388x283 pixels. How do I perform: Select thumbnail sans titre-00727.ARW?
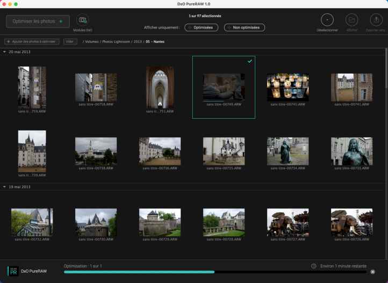click(x=288, y=222)
